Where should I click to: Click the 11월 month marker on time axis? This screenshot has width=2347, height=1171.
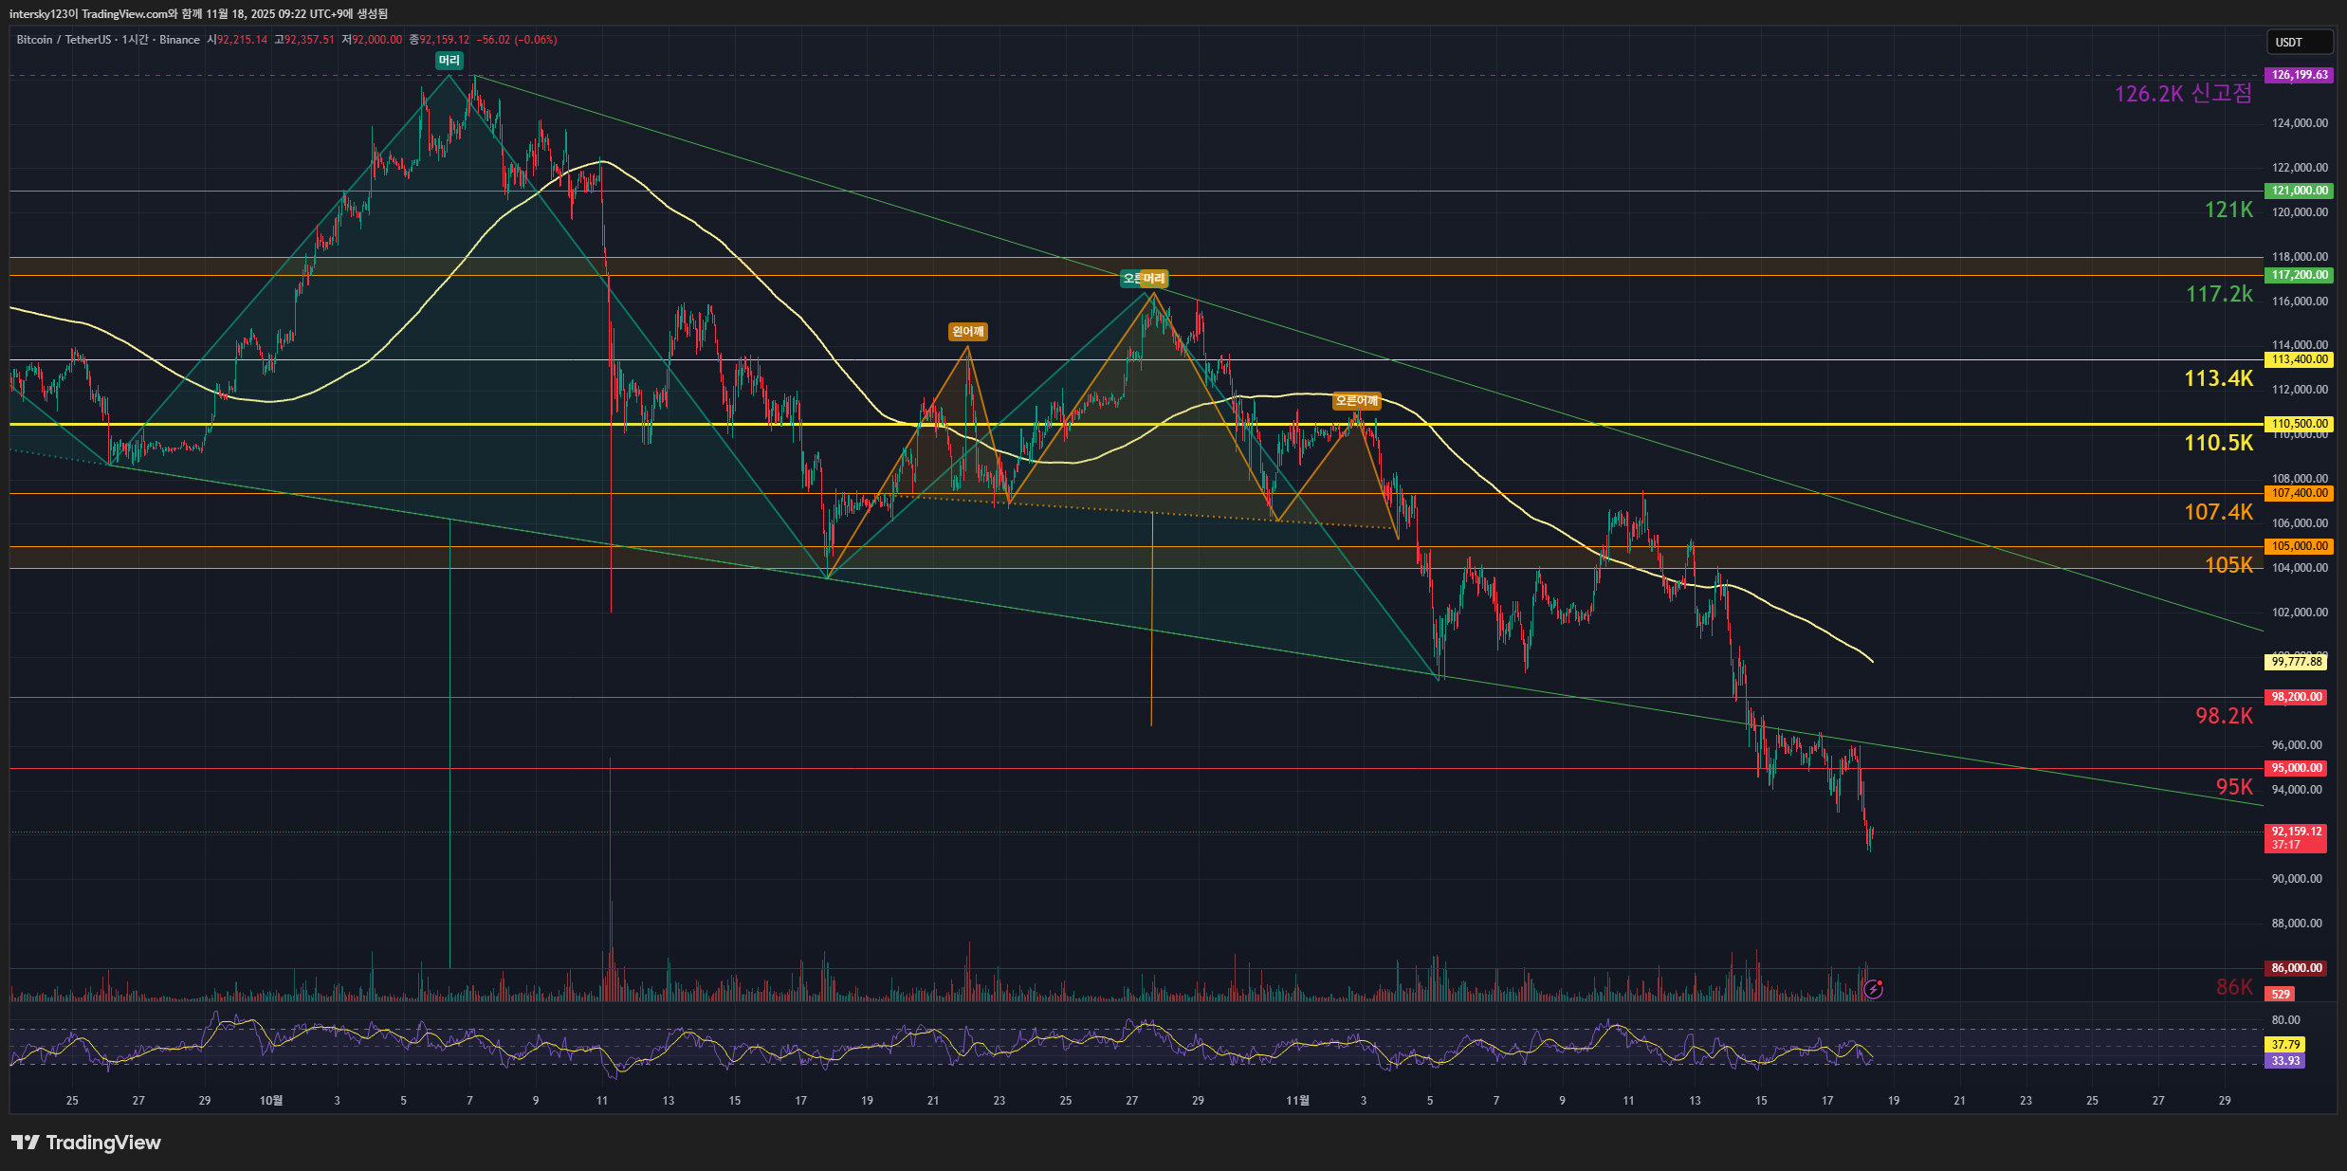[x=1297, y=1101]
